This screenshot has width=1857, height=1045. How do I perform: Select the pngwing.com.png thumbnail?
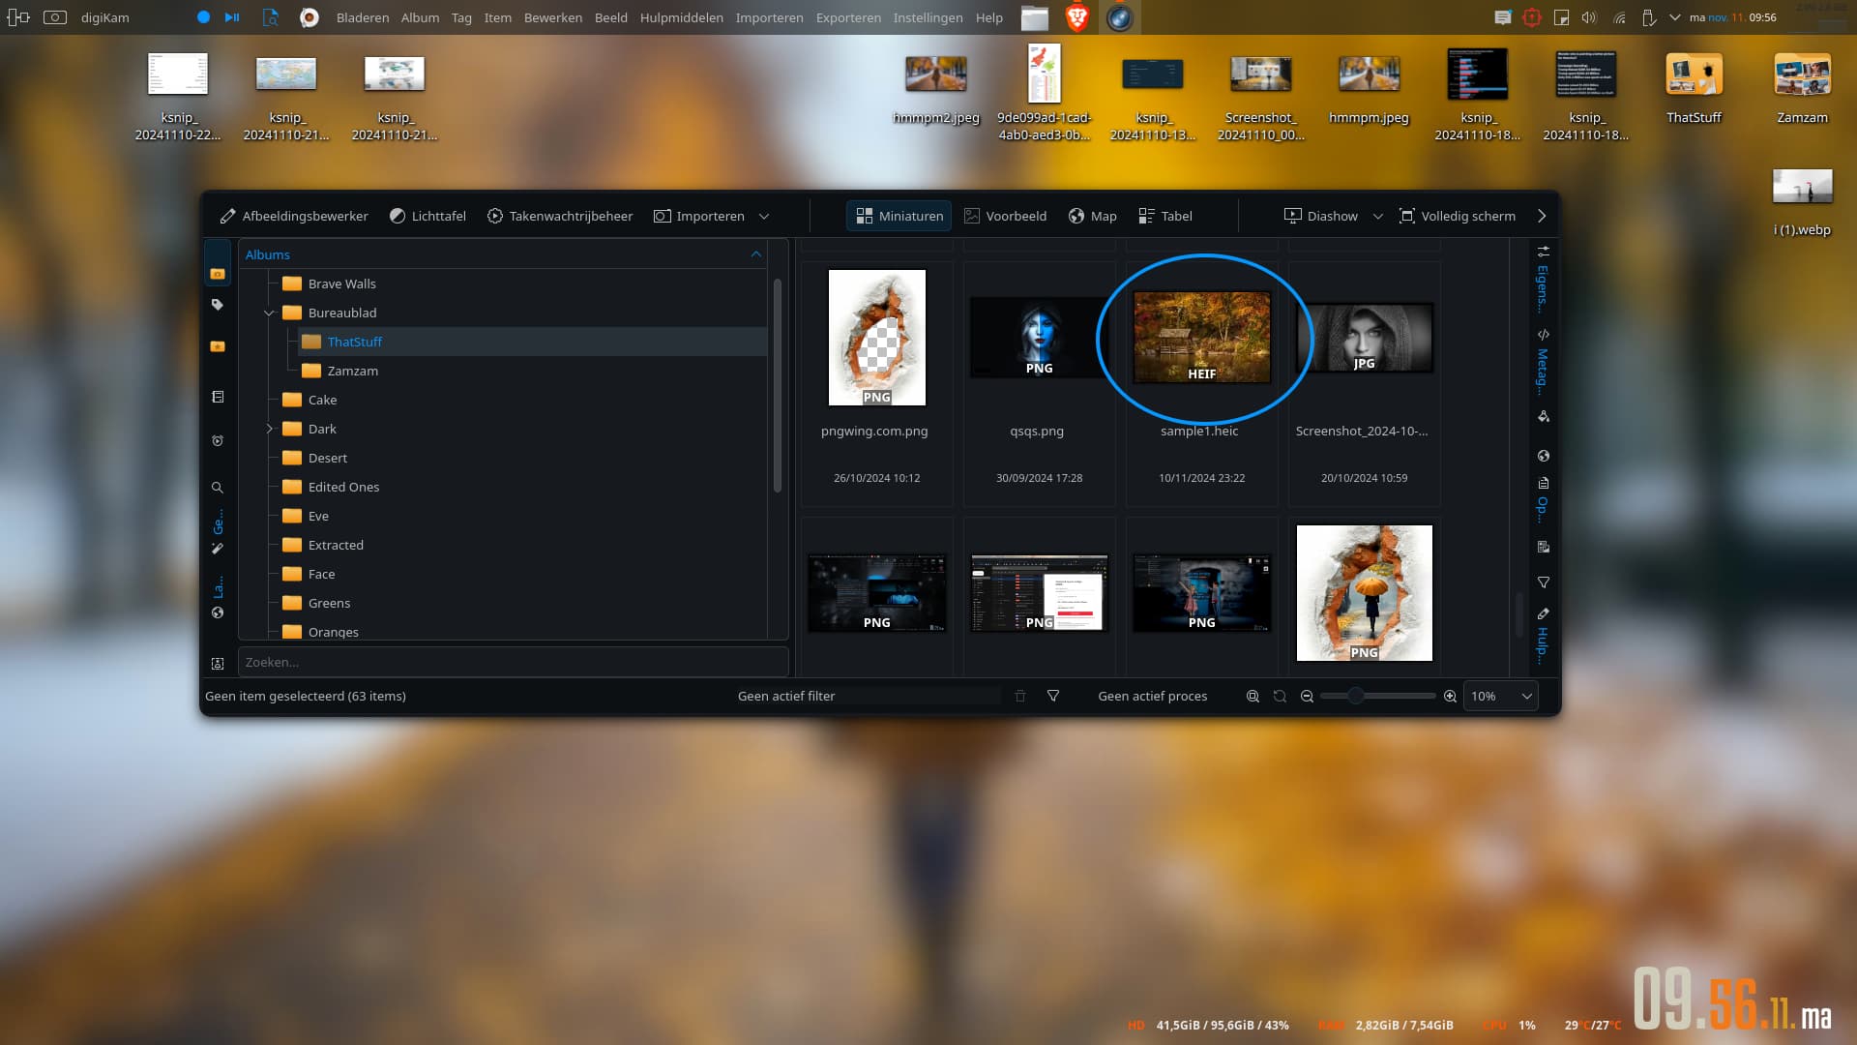click(x=876, y=338)
